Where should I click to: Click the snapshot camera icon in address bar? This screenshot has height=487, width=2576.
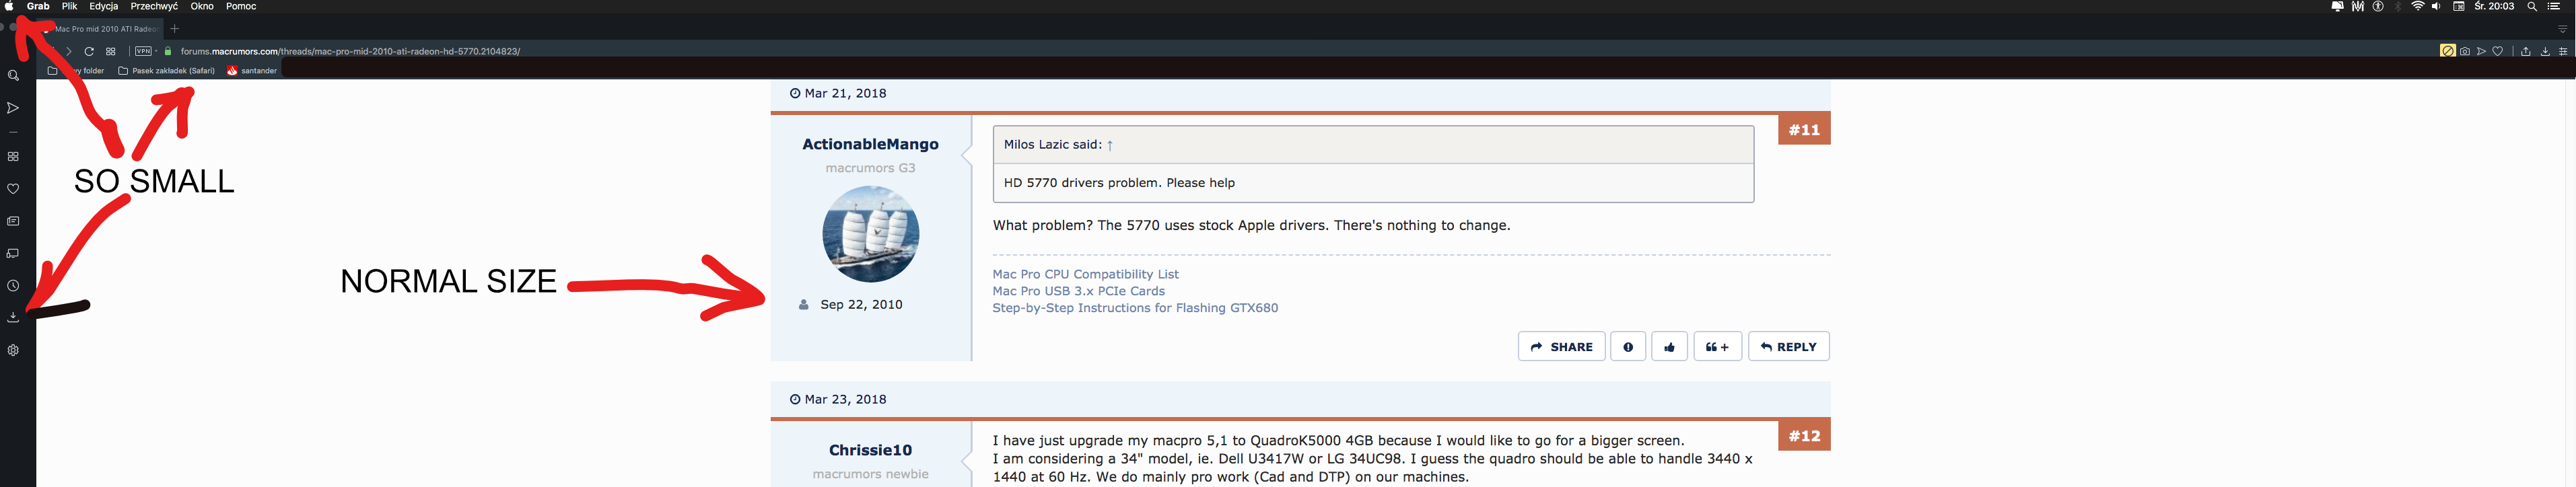pos(2465,51)
